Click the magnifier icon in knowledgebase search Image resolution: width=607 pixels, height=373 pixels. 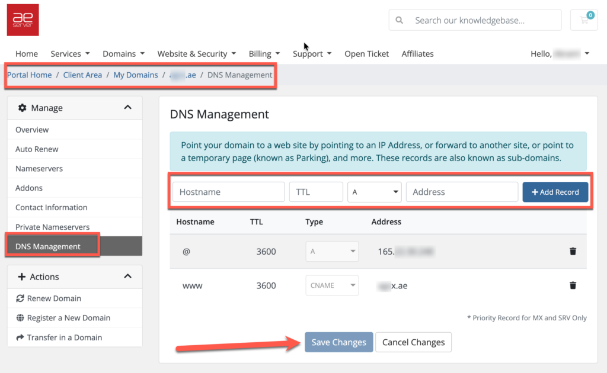pyautogui.click(x=400, y=20)
